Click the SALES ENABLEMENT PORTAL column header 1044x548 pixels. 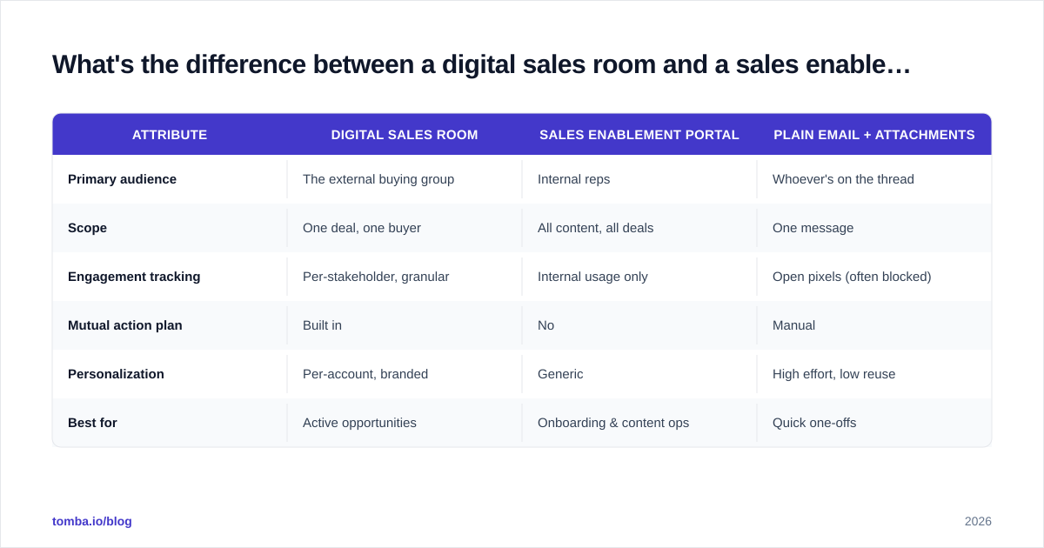639,135
